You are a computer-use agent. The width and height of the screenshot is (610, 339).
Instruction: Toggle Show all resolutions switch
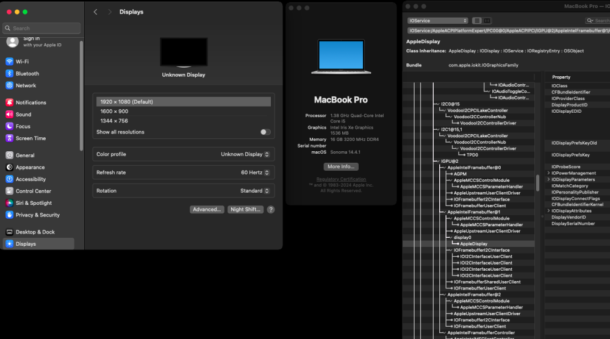tap(265, 132)
